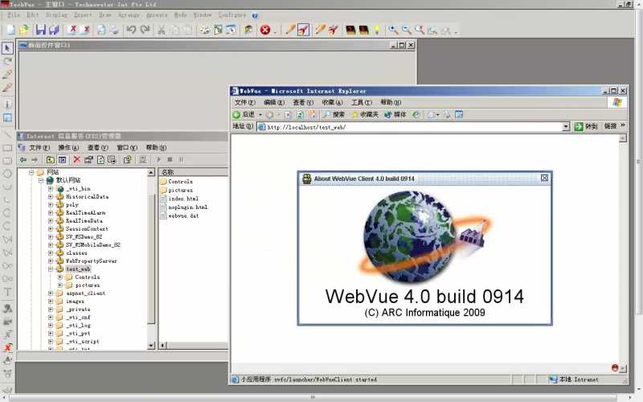
Task: Click the localhost/test_web address field
Action: pyautogui.click(x=410, y=127)
